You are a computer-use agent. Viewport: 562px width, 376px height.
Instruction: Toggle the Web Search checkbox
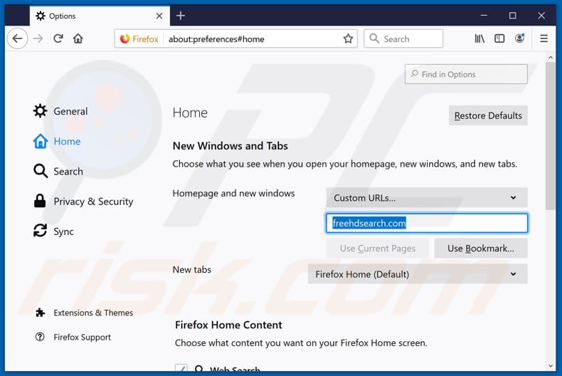pos(181,370)
